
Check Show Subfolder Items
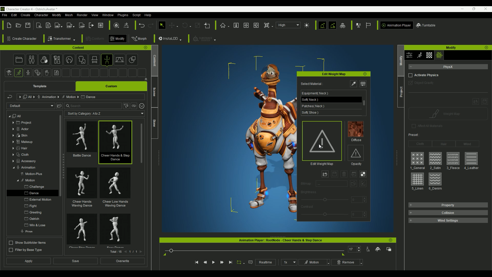point(11,243)
